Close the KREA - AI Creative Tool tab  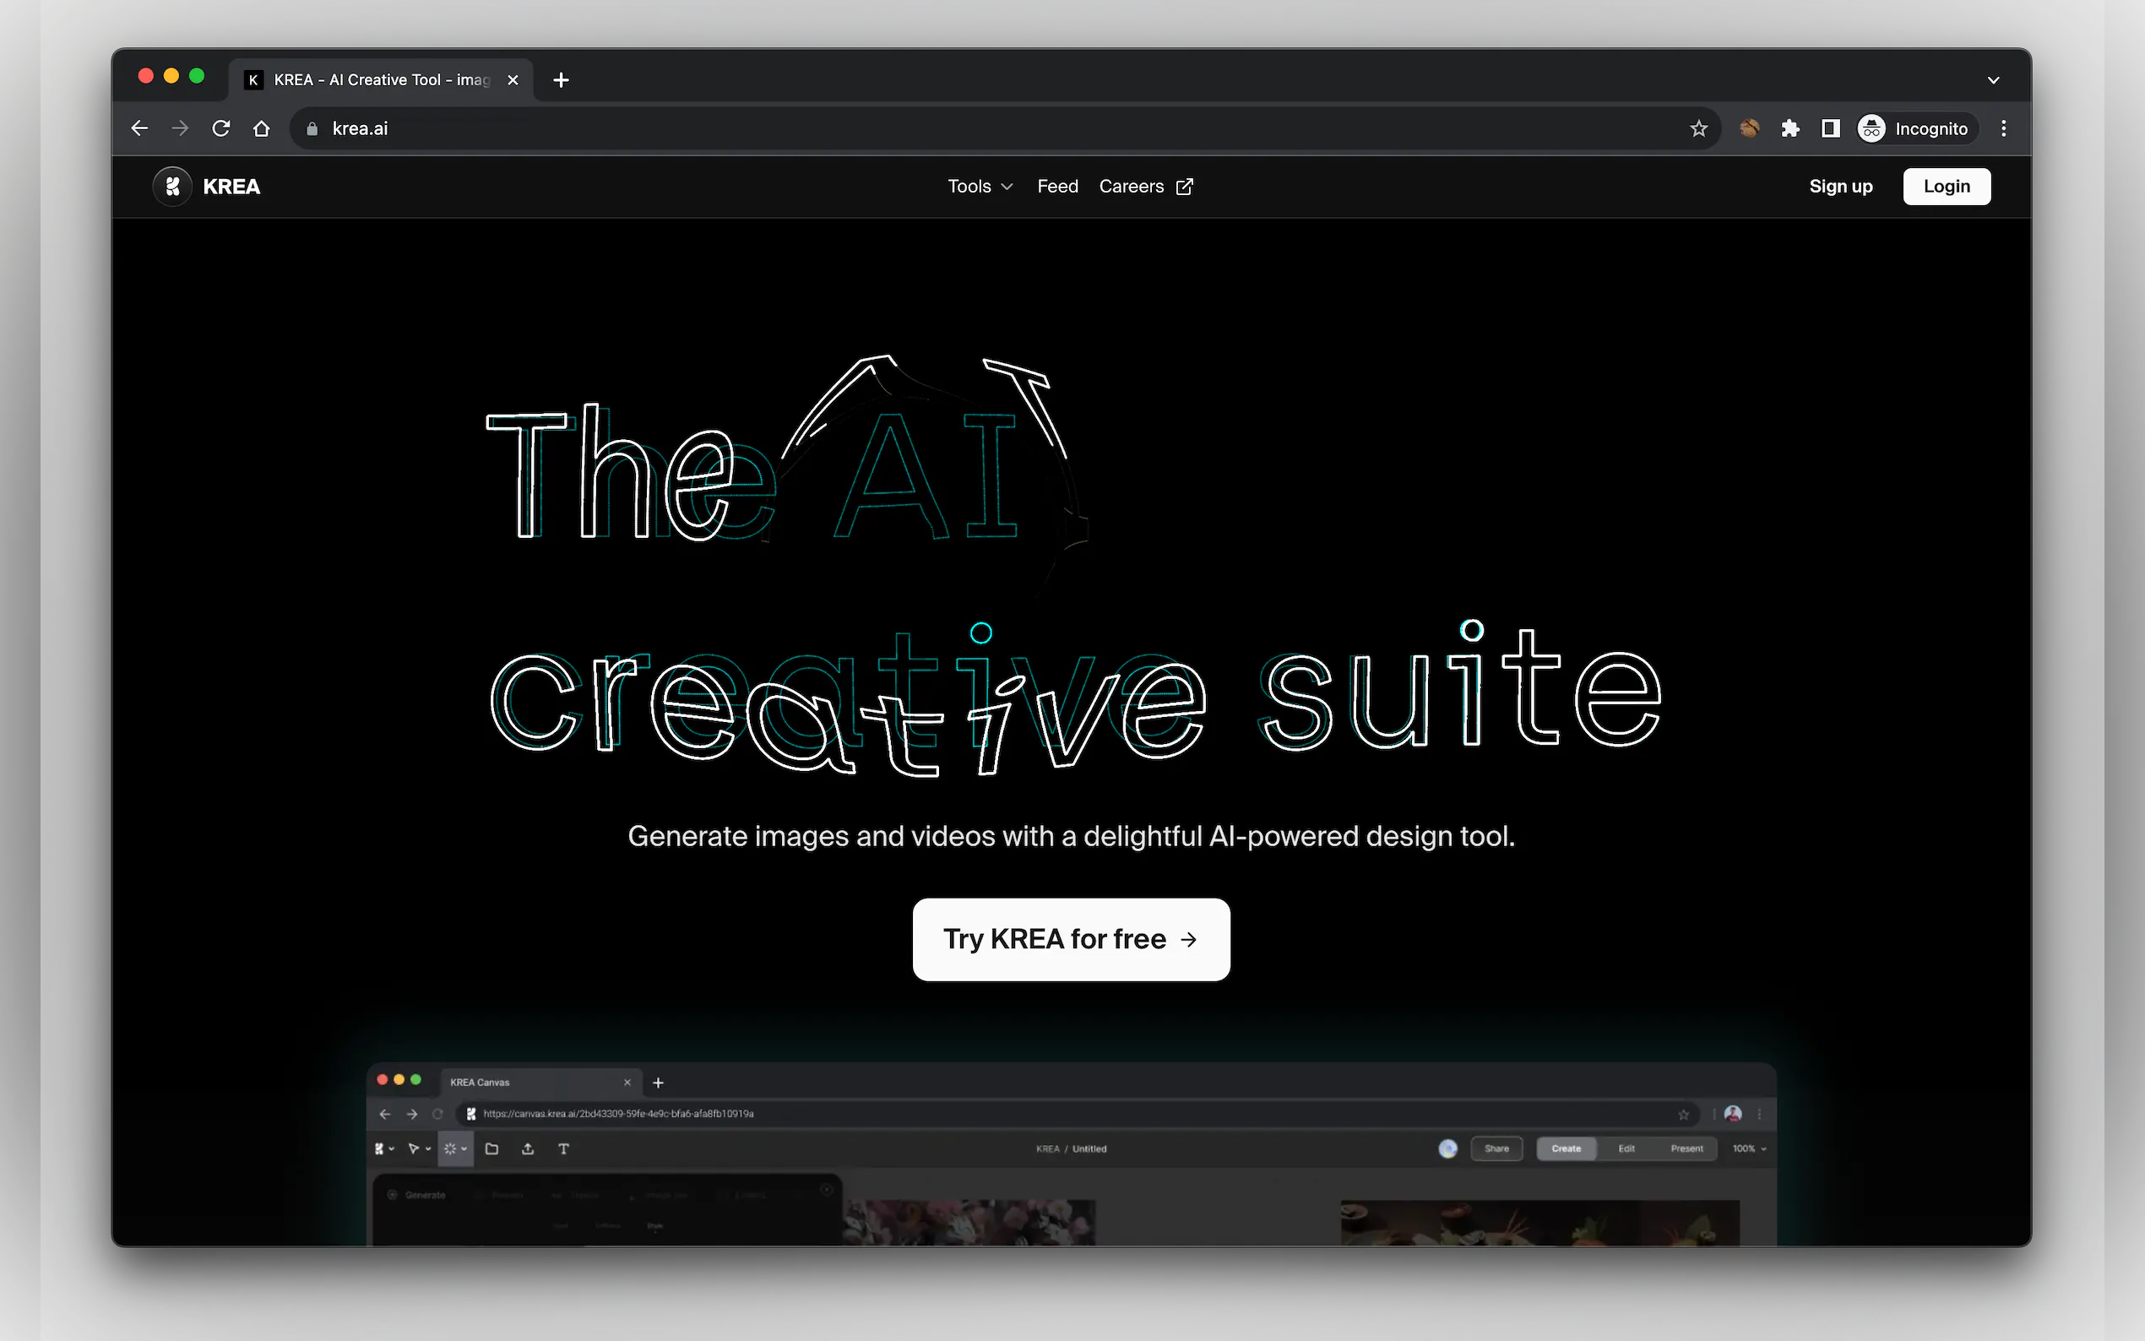click(513, 80)
